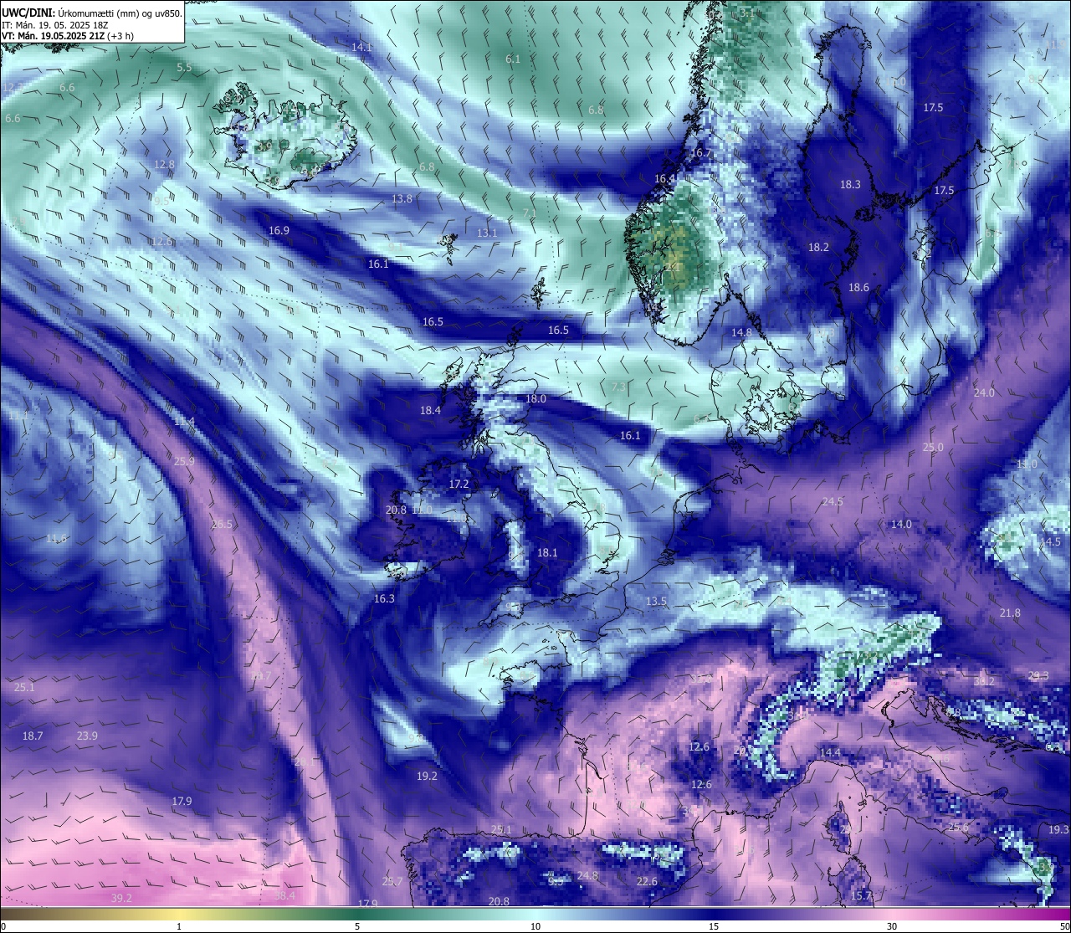Screen dimensions: 1071x933
Task: Click the 14.8 value in the Skagerrak
Action: tap(741, 332)
